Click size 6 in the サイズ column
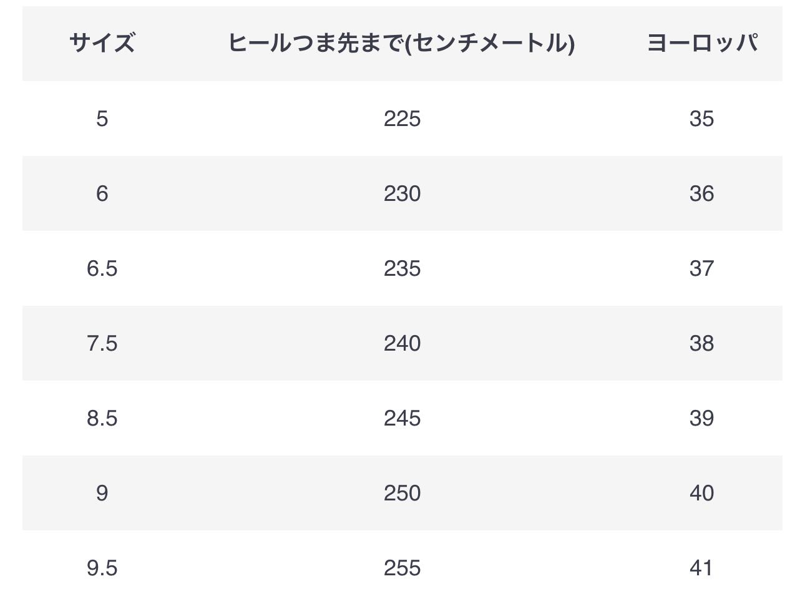805x609 pixels. pos(102,193)
